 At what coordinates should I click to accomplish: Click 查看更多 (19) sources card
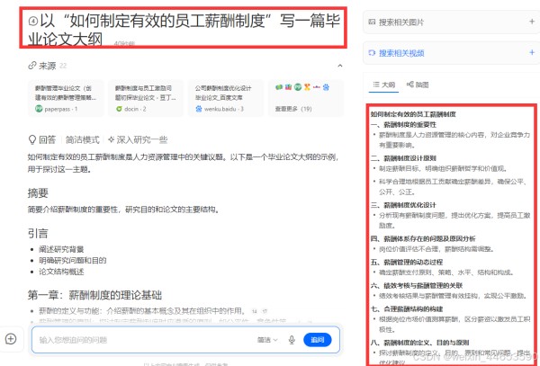click(306, 98)
